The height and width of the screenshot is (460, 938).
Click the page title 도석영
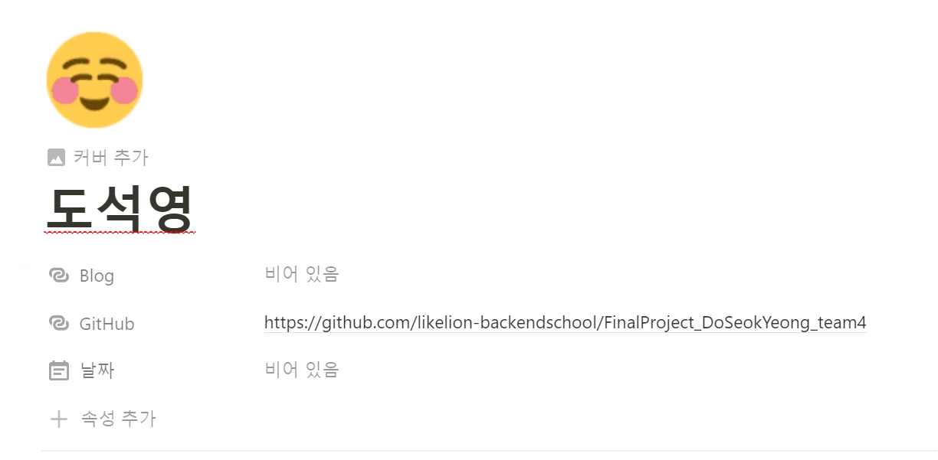[120, 208]
